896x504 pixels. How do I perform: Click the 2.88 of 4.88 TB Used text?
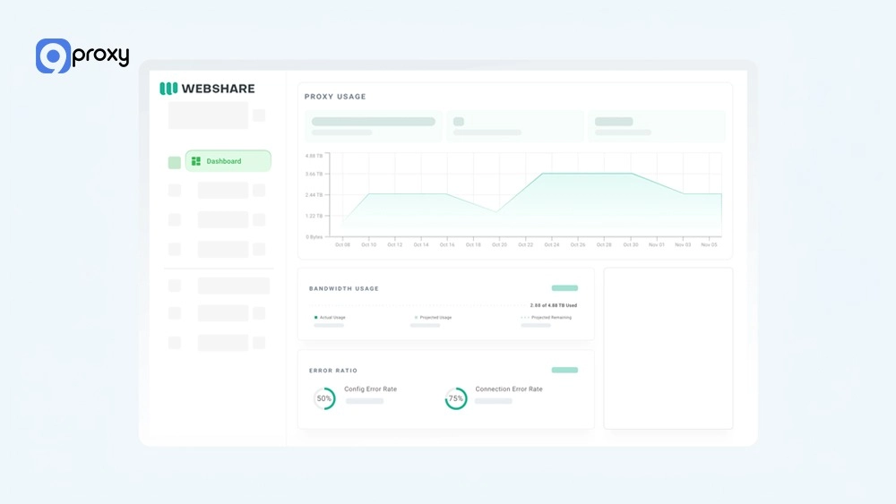tap(553, 305)
